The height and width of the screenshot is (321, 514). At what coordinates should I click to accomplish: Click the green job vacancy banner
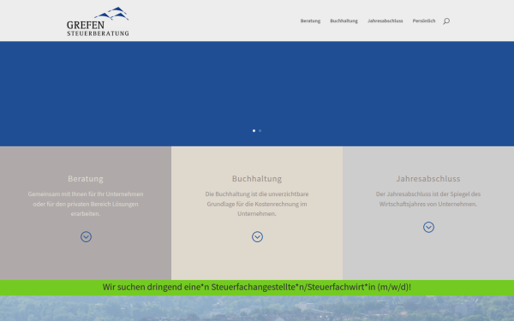click(x=257, y=288)
